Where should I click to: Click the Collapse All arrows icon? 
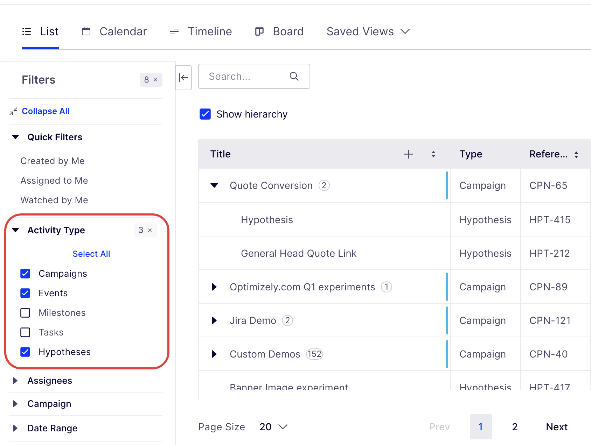tap(13, 111)
